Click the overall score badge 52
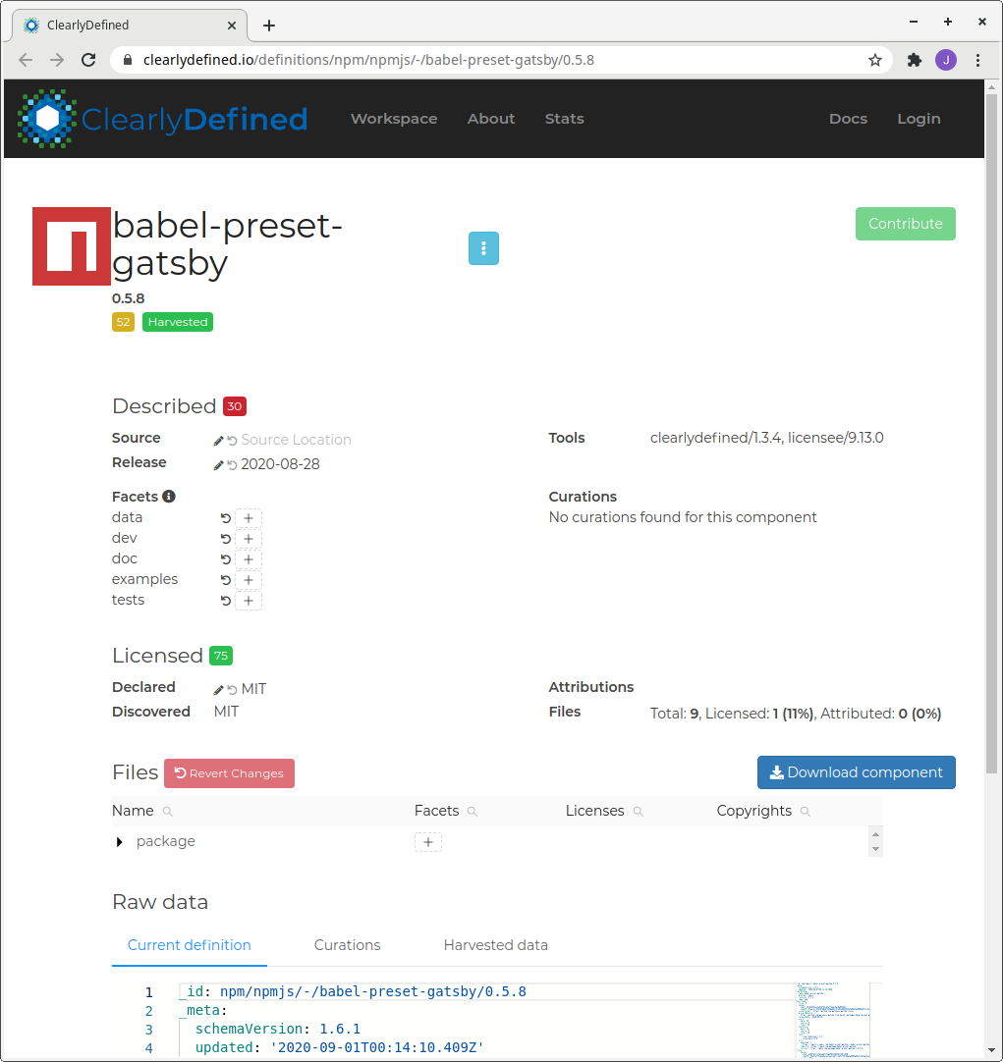The width and height of the screenshot is (1003, 1062). point(123,322)
